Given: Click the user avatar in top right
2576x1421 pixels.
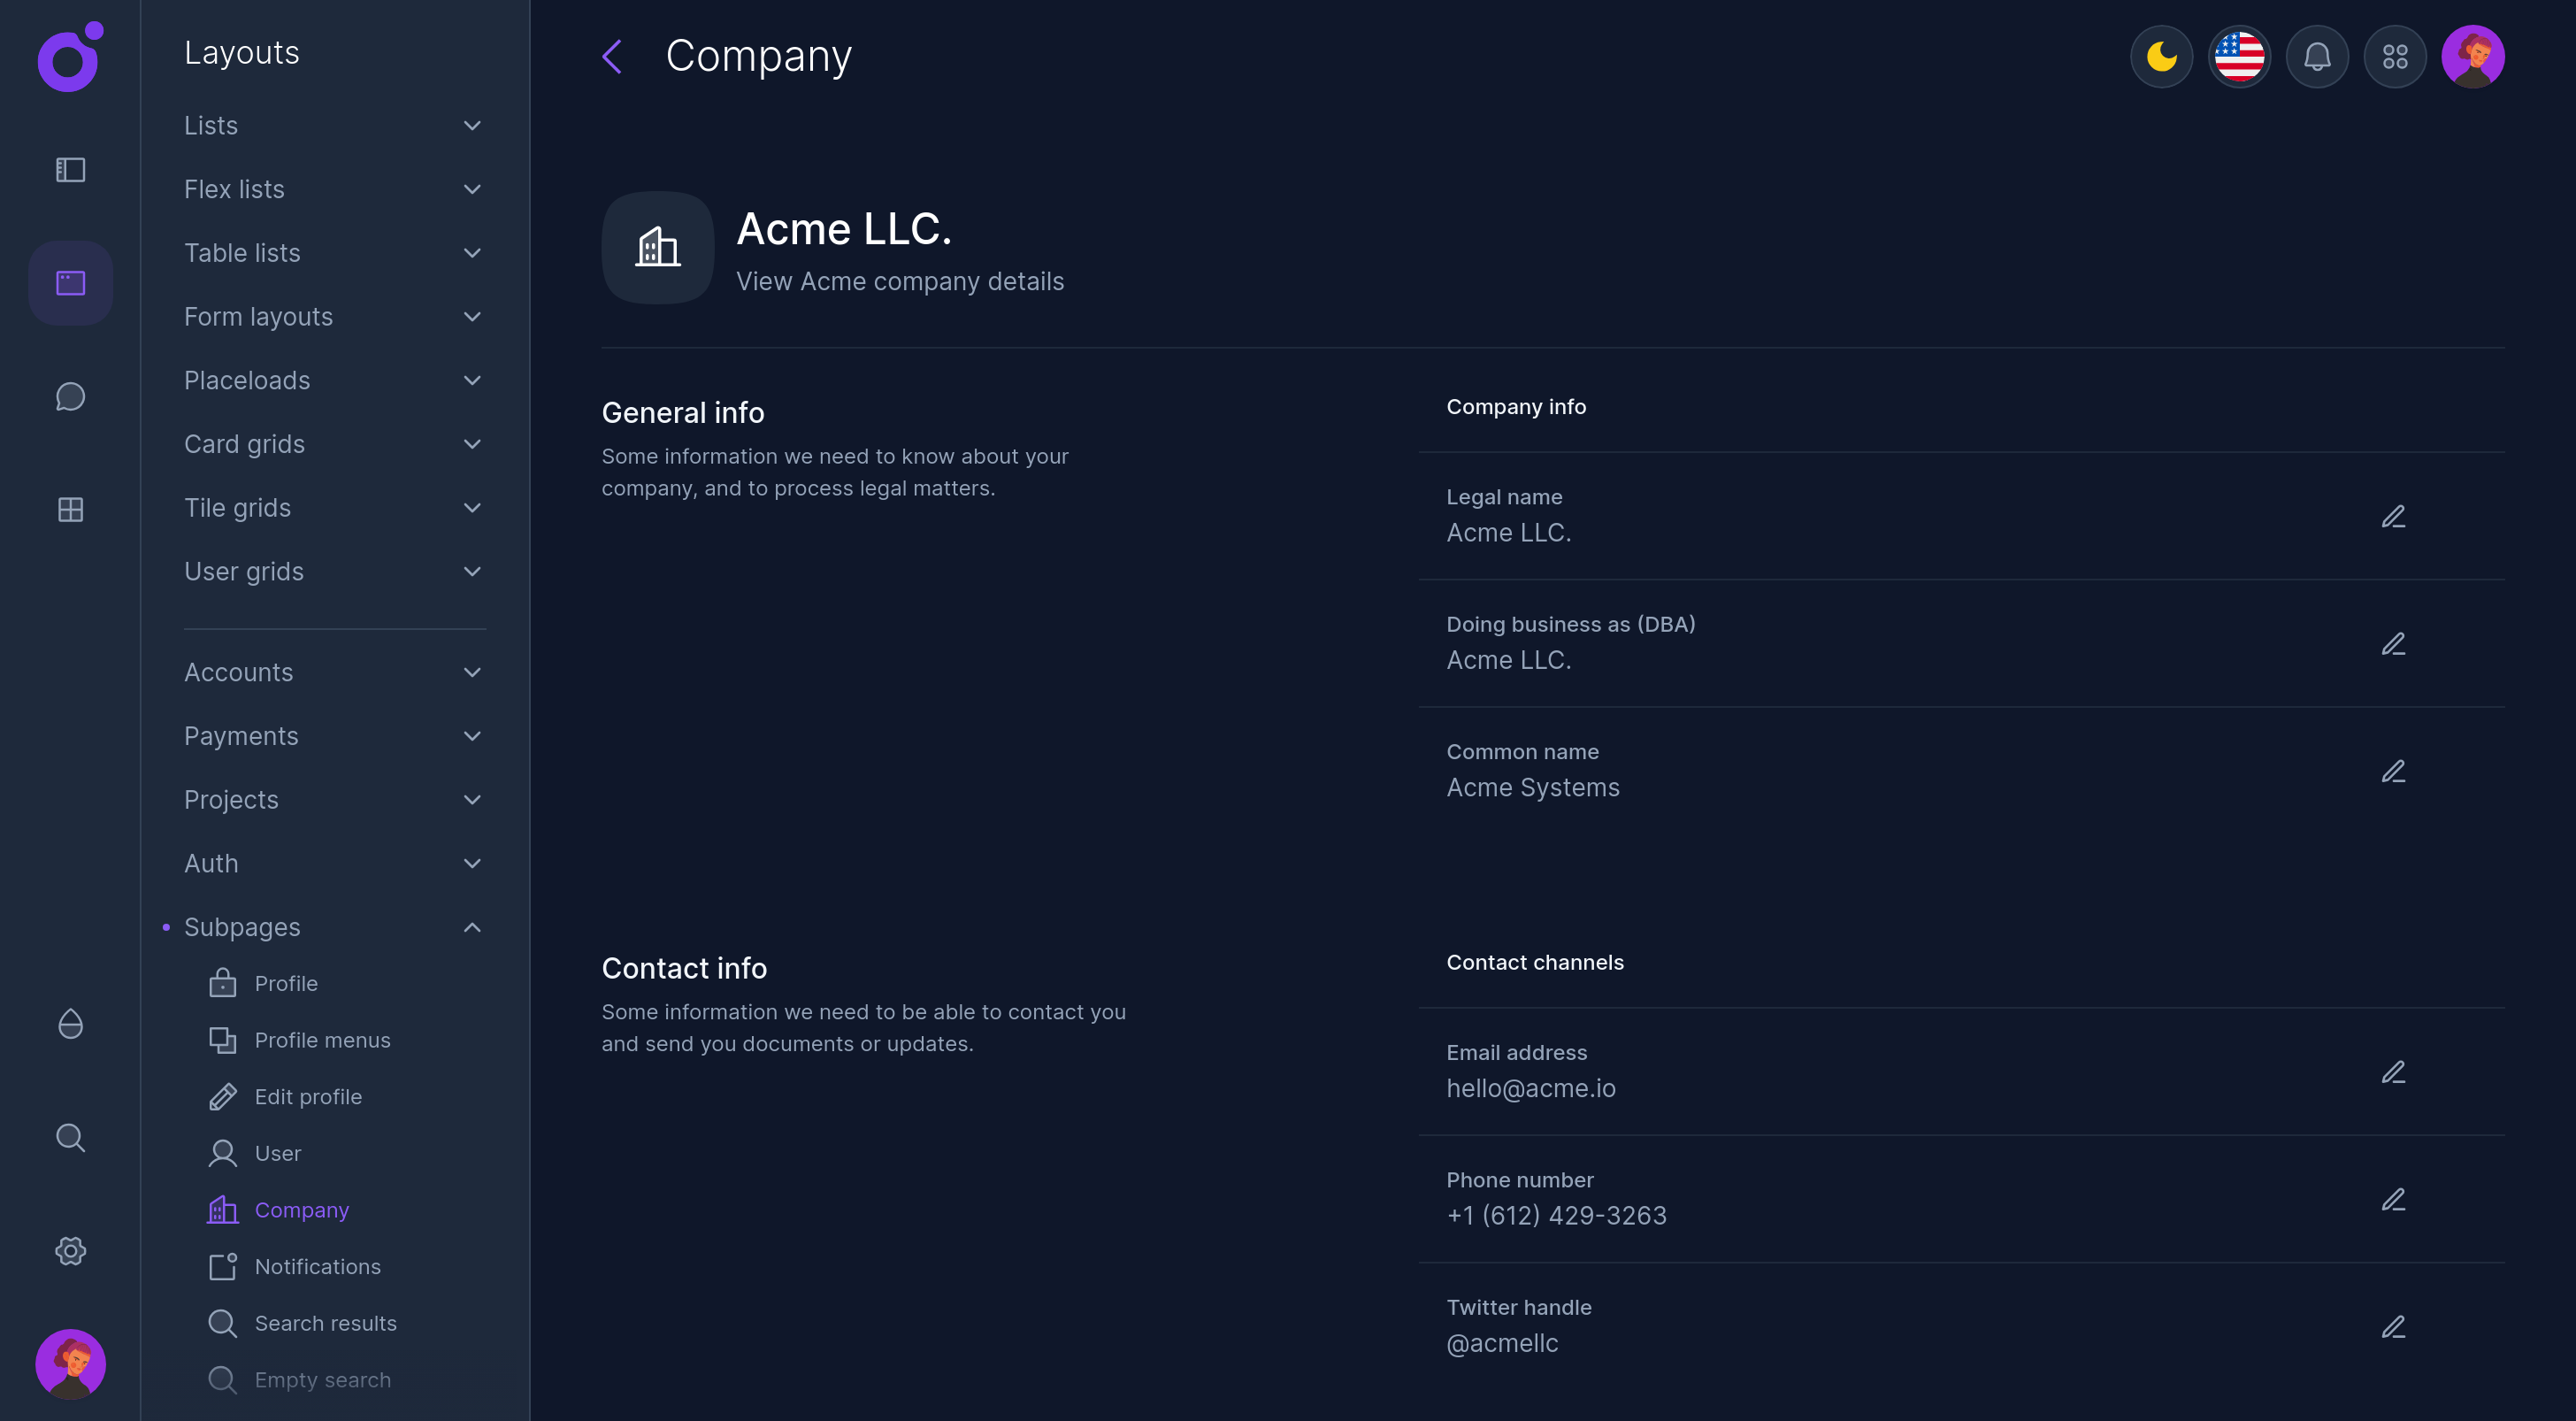Looking at the screenshot, I should (x=2472, y=57).
